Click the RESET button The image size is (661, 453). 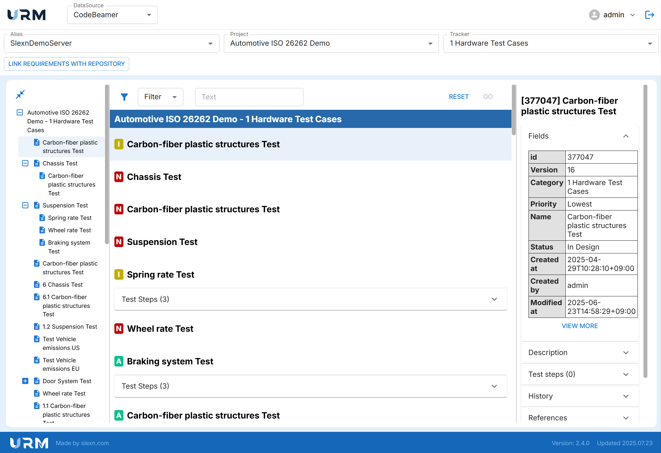(459, 97)
